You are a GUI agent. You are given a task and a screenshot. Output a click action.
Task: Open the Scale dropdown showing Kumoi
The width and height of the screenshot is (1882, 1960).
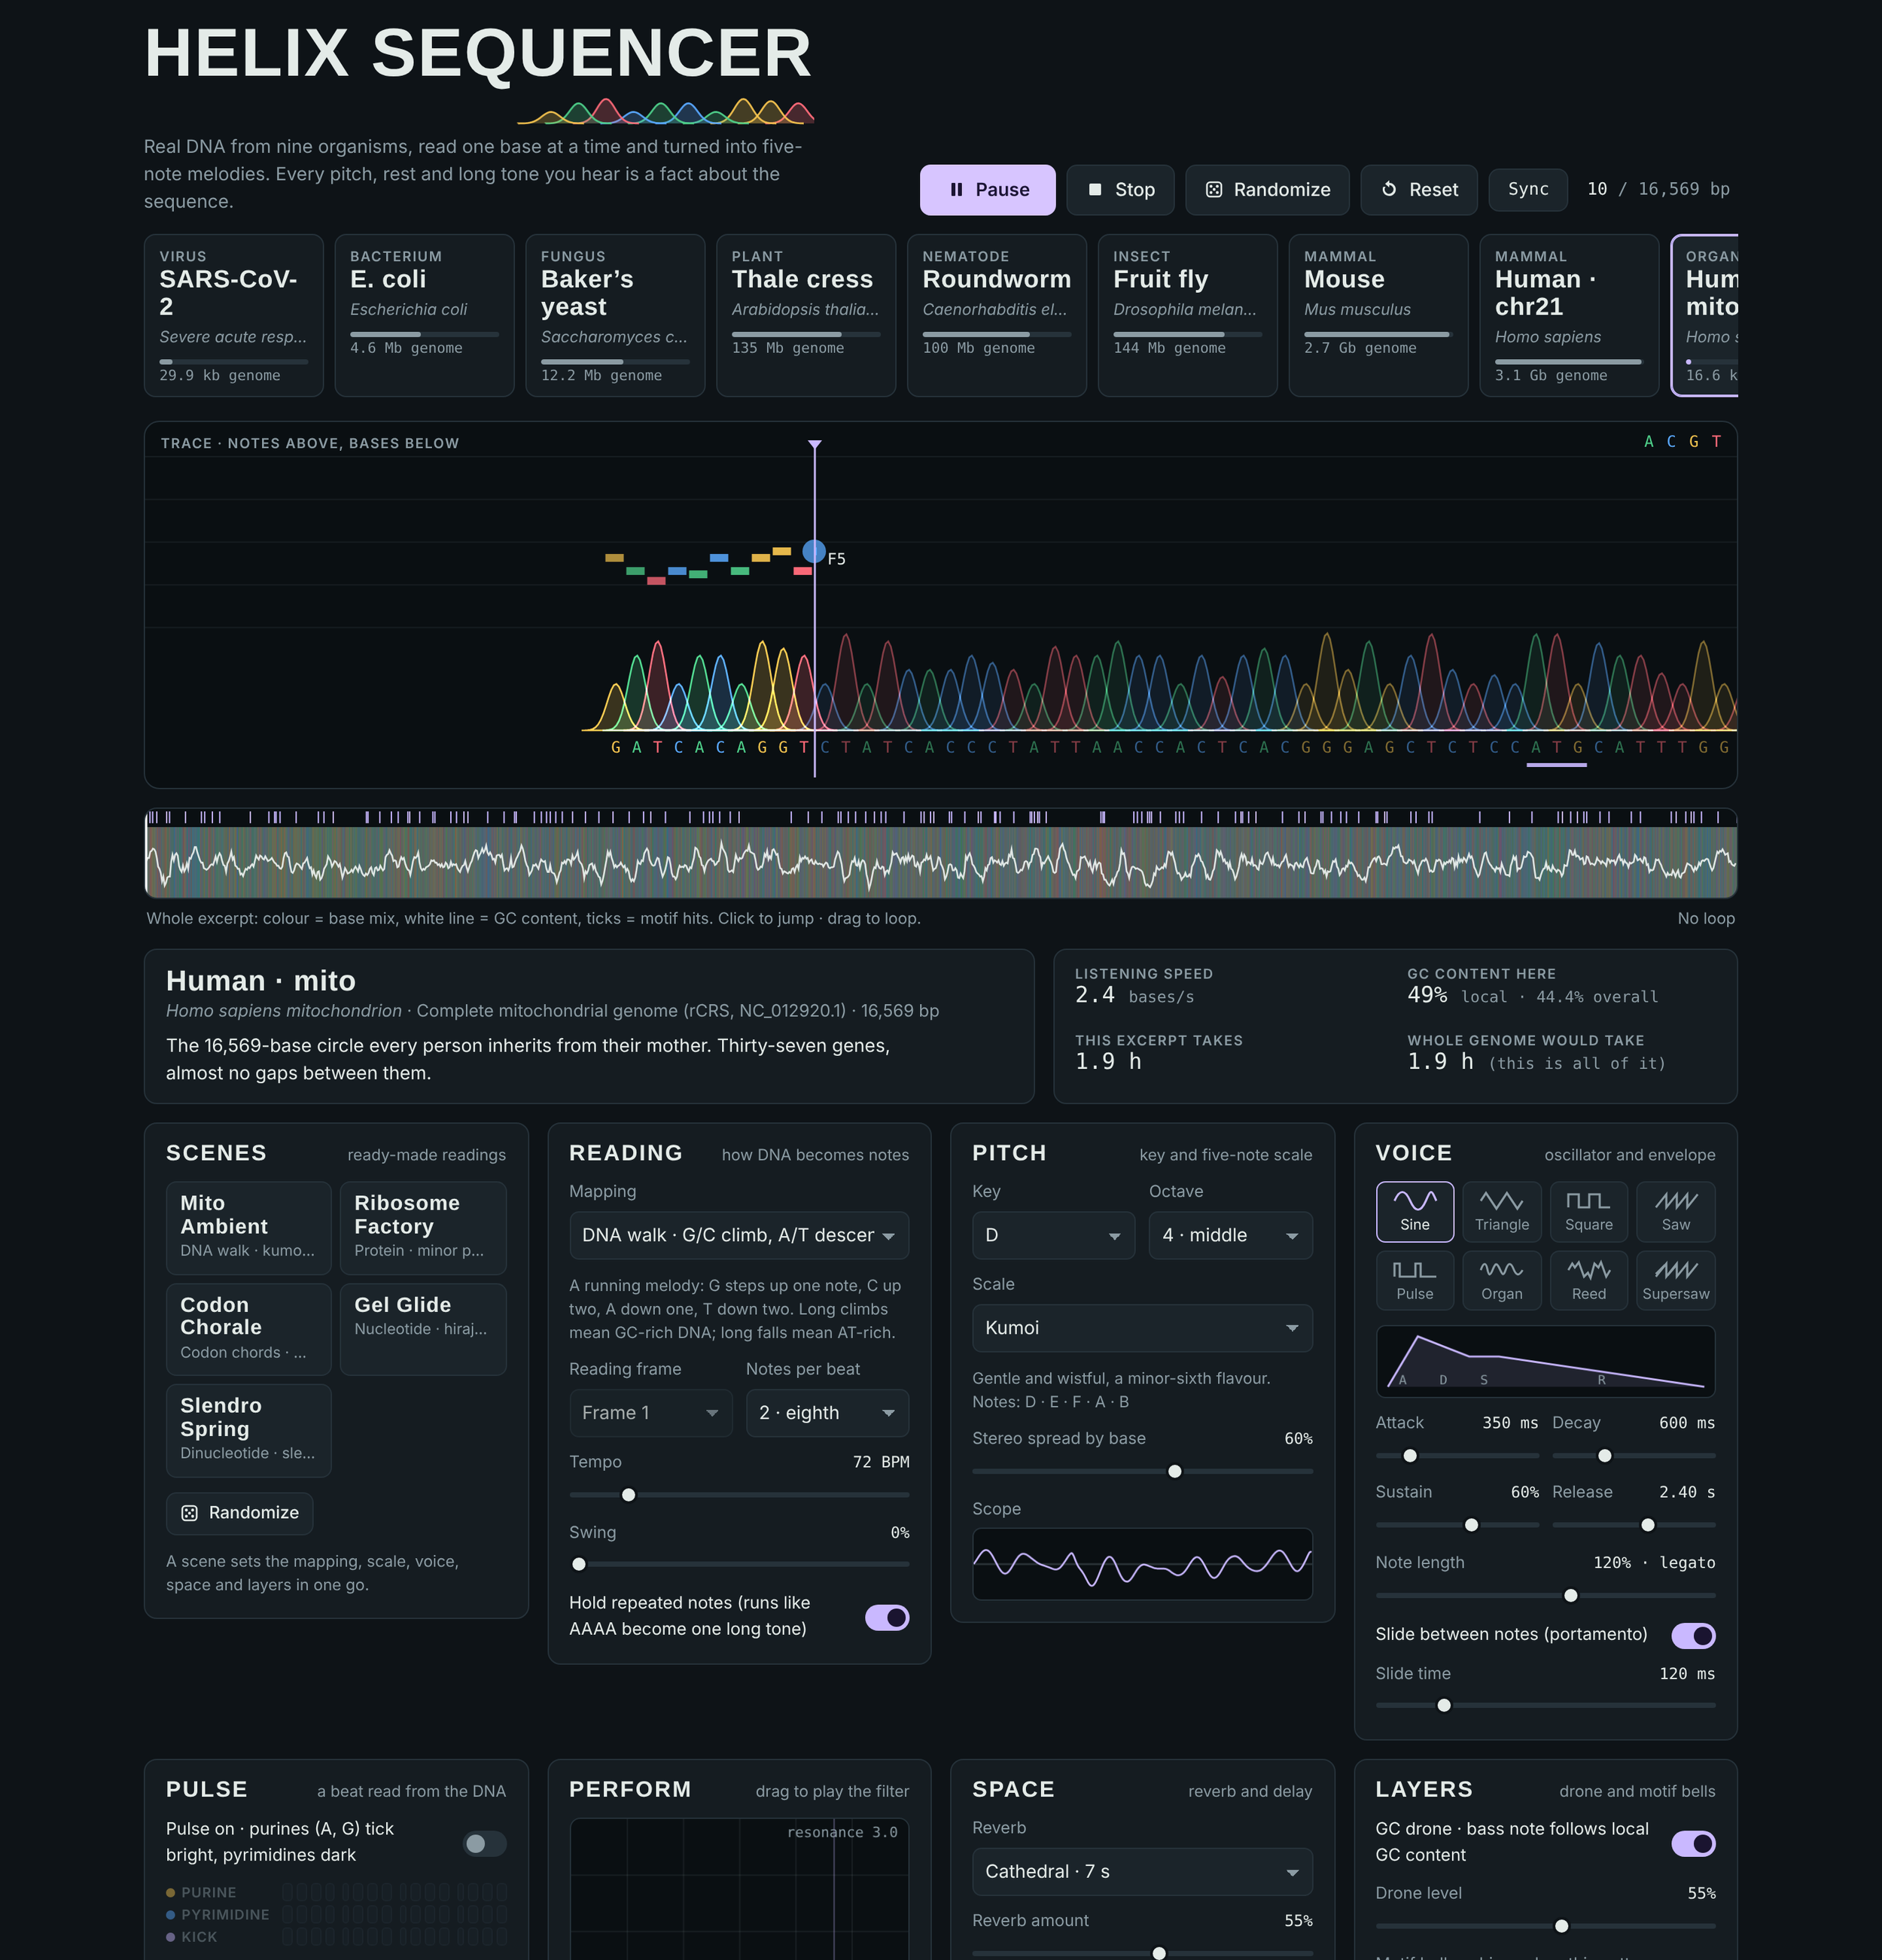coord(1142,1328)
